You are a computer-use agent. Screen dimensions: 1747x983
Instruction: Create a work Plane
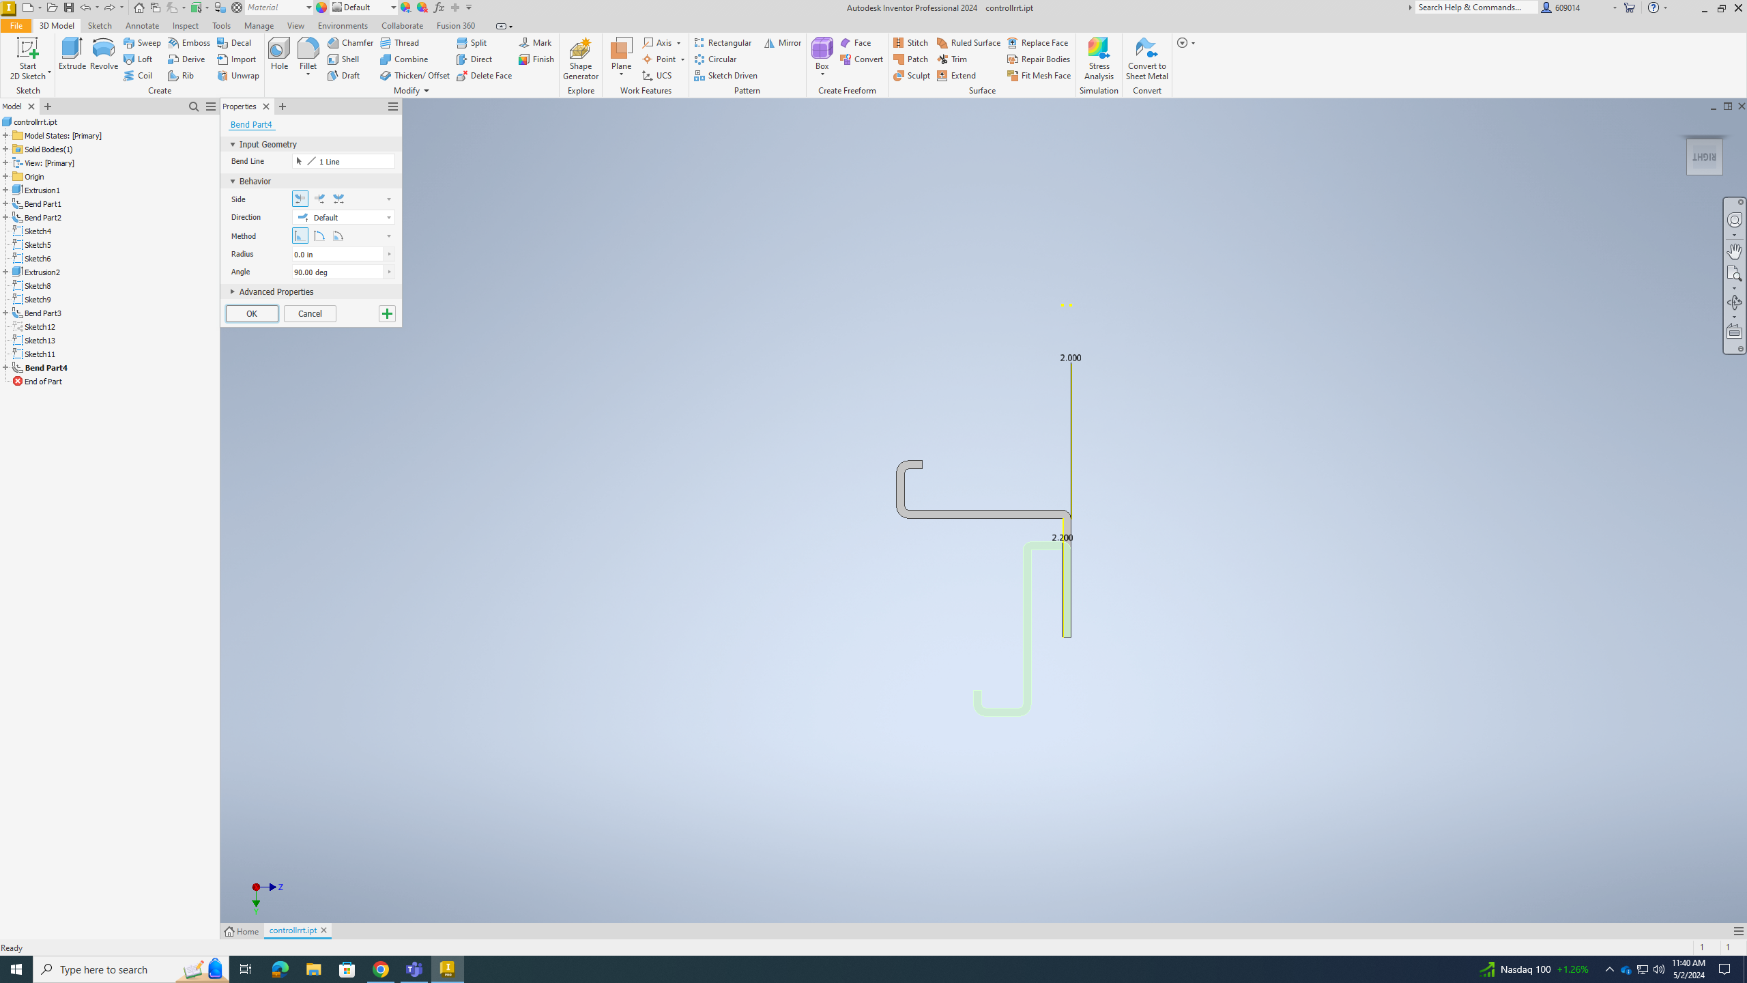[x=621, y=54]
